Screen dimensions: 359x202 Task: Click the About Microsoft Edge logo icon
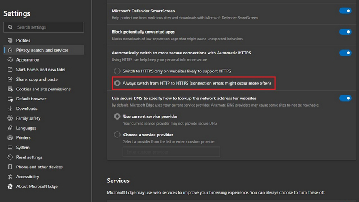pos(10,186)
